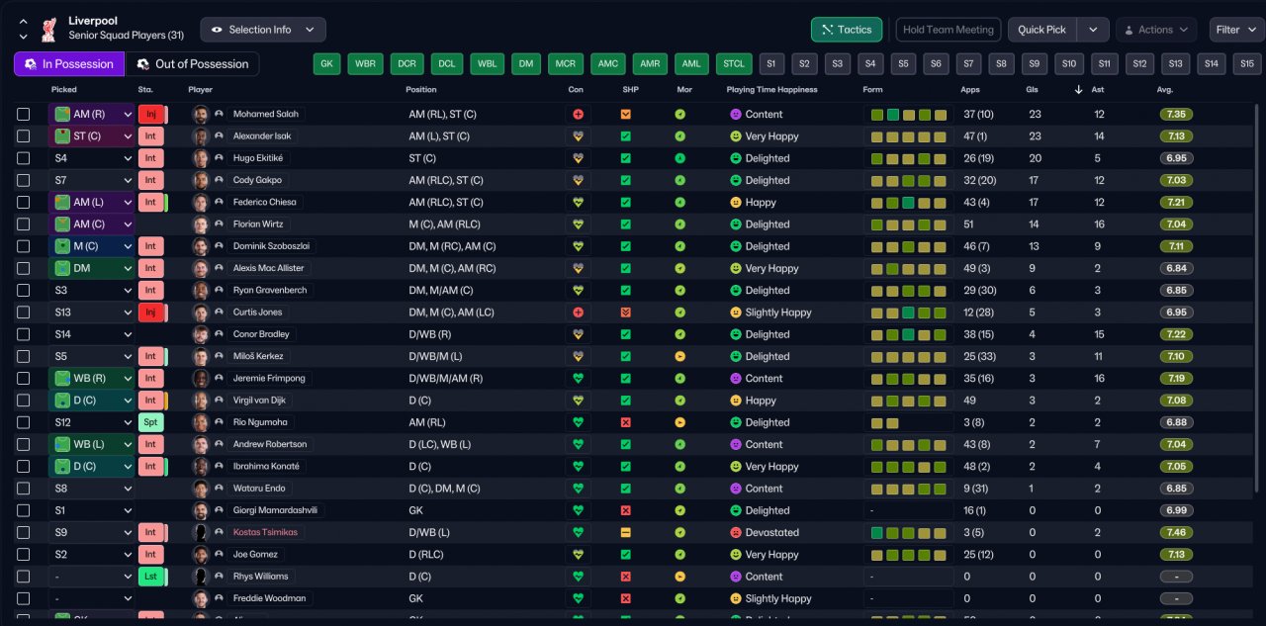The height and width of the screenshot is (626, 1266).
Task: Click Miloš Kerkez's morale icon
Action: pos(679,356)
